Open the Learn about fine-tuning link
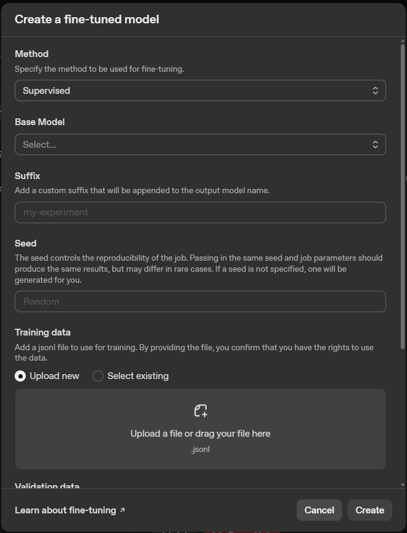The image size is (407, 533). 64,510
